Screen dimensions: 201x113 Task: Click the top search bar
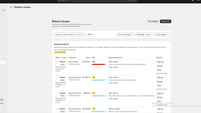click(x=97, y=1)
